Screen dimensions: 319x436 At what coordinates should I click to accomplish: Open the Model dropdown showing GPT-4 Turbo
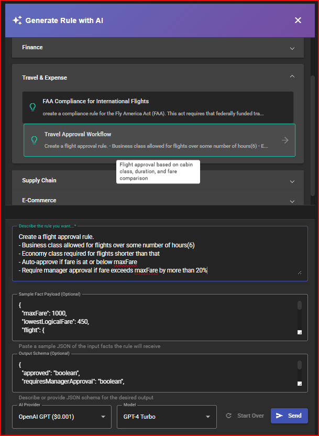tap(167, 417)
